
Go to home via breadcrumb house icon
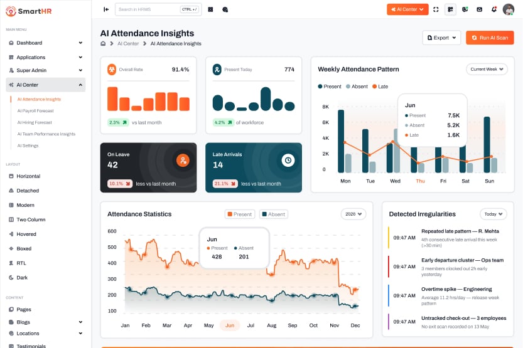click(103, 44)
